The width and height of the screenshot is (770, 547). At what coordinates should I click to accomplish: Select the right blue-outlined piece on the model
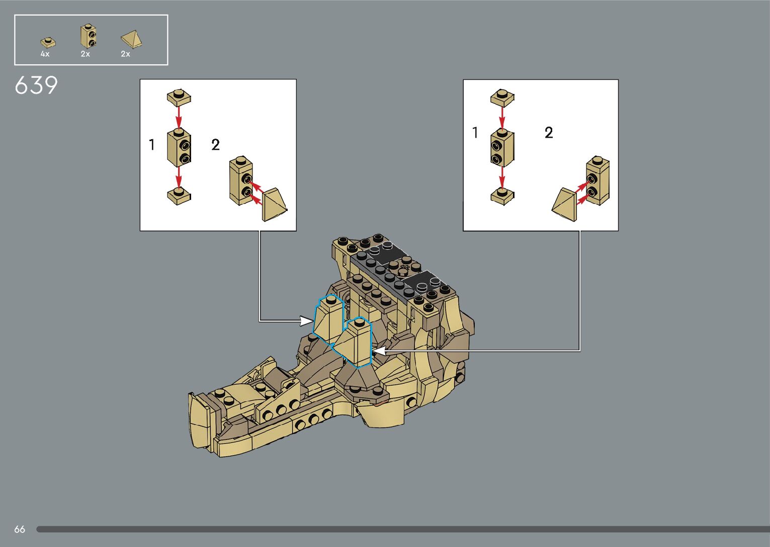pos(357,342)
